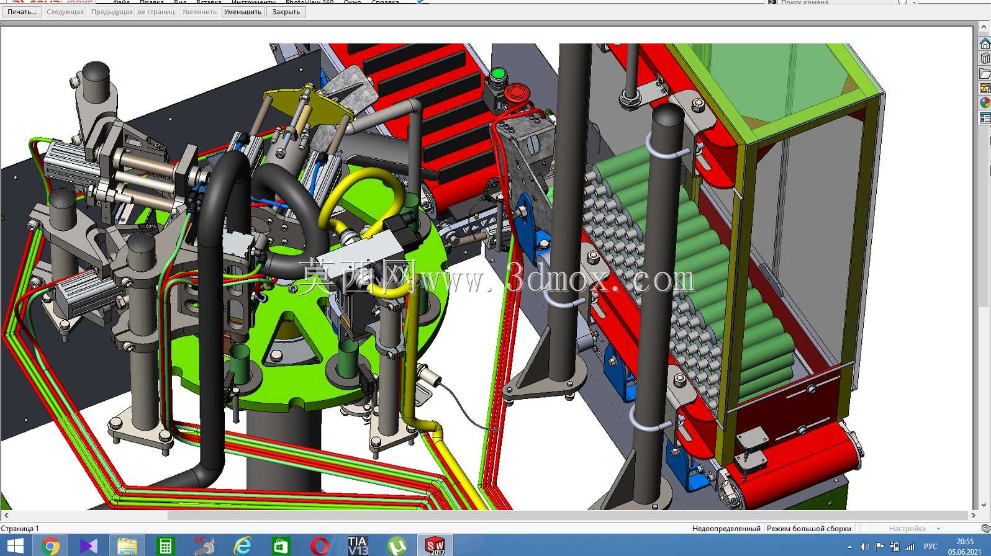This screenshot has width=991, height=556.
Task: Click the volume speaker tray icon
Action: coord(864,547)
